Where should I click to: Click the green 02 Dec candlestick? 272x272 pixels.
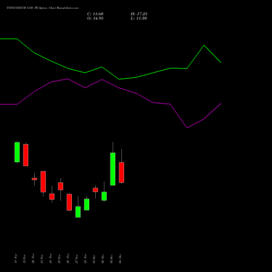click(104, 196)
